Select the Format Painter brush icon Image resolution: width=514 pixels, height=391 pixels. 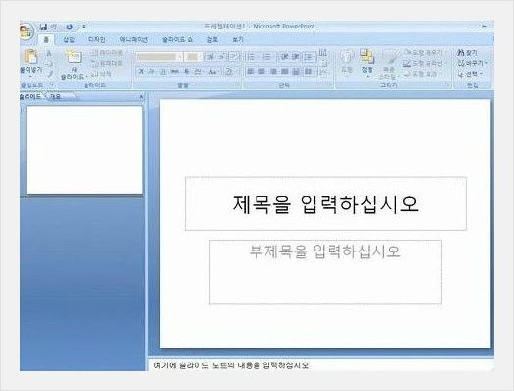click(49, 74)
